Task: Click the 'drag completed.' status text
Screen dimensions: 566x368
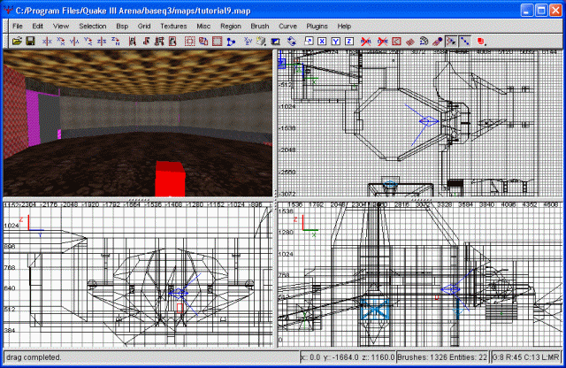Action: [x=34, y=357]
